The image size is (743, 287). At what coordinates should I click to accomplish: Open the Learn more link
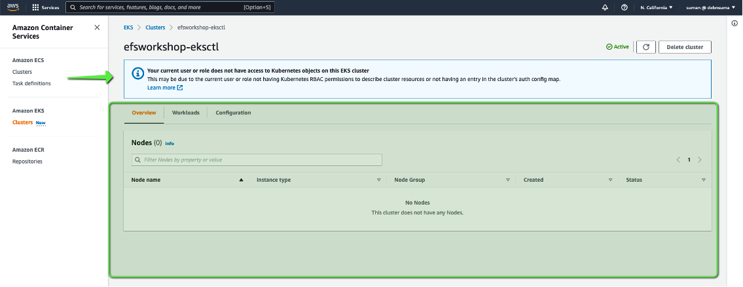point(165,88)
